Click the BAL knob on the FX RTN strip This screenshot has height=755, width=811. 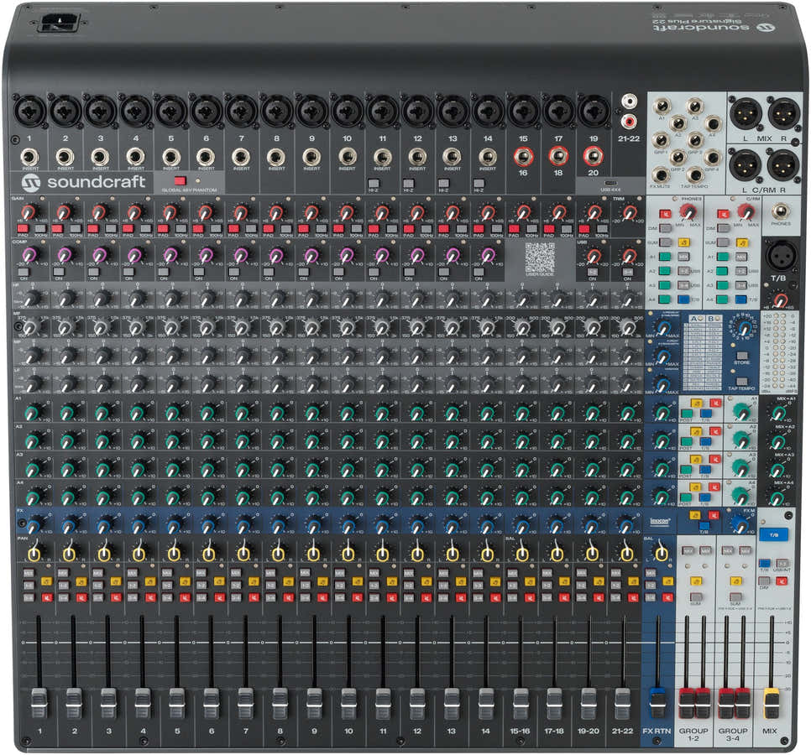tap(662, 554)
